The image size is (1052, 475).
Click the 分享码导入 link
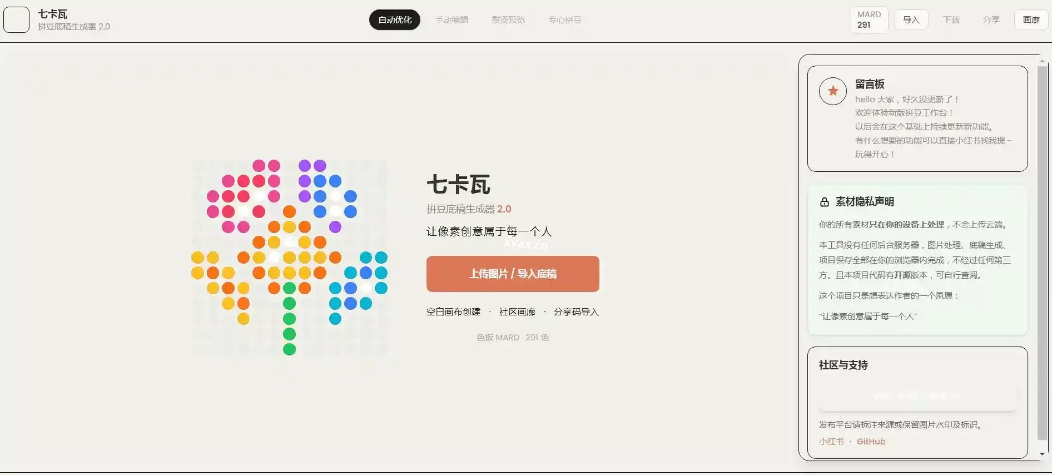576,312
